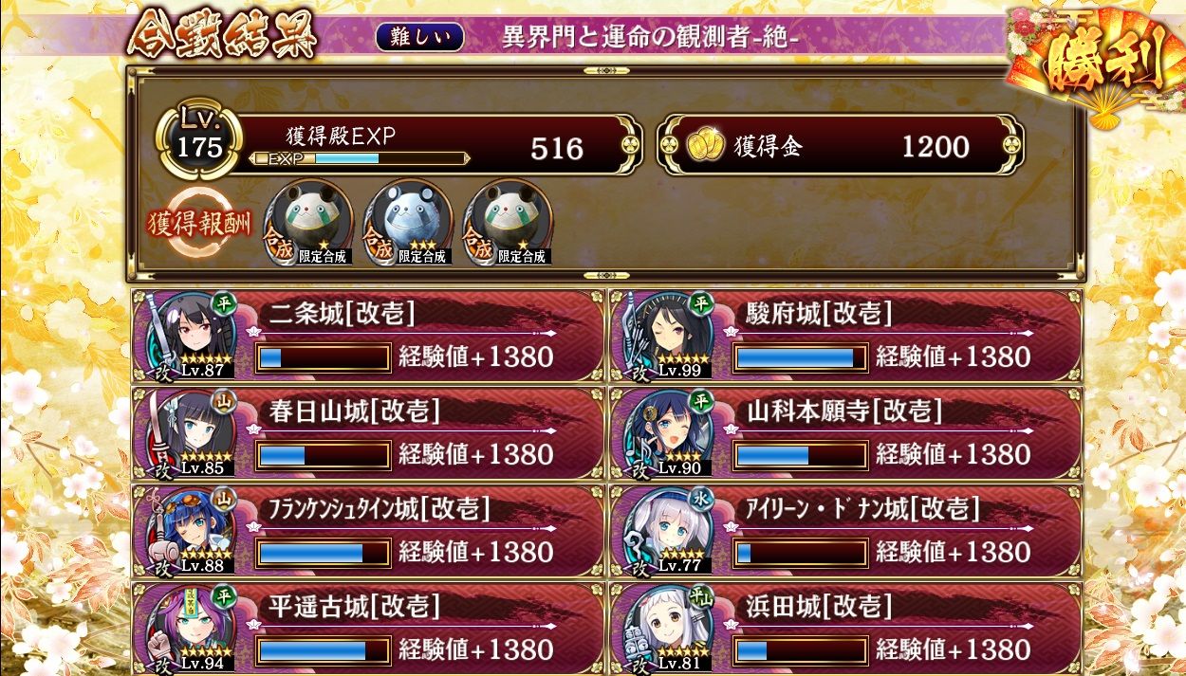
Task: Click the 獲得殿EXP progress bar
Action: click(x=358, y=158)
